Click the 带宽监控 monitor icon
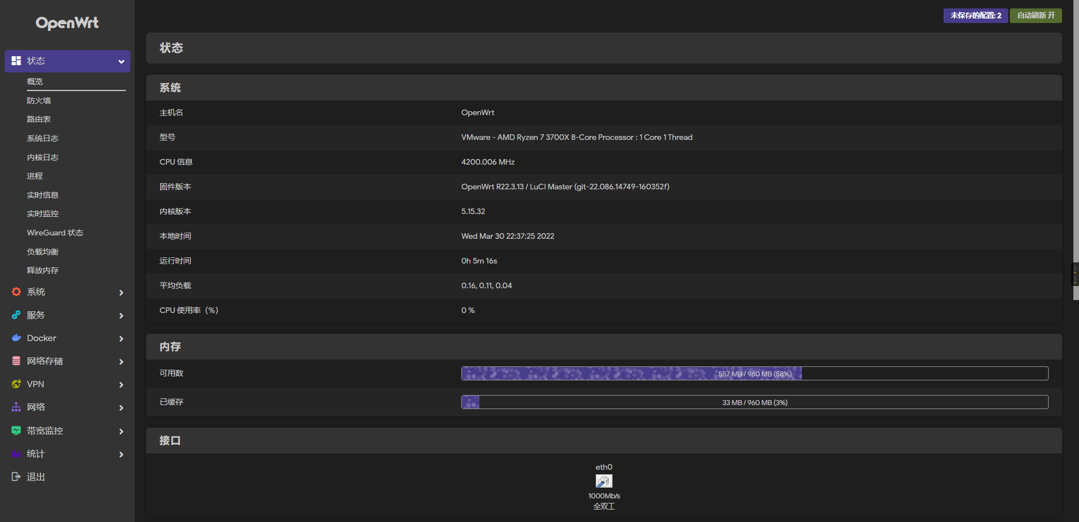This screenshot has height=522, width=1079. (x=16, y=430)
